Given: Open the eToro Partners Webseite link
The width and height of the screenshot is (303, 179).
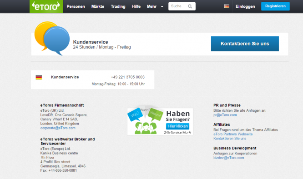Looking at the screenshot, I should point(233,134).
